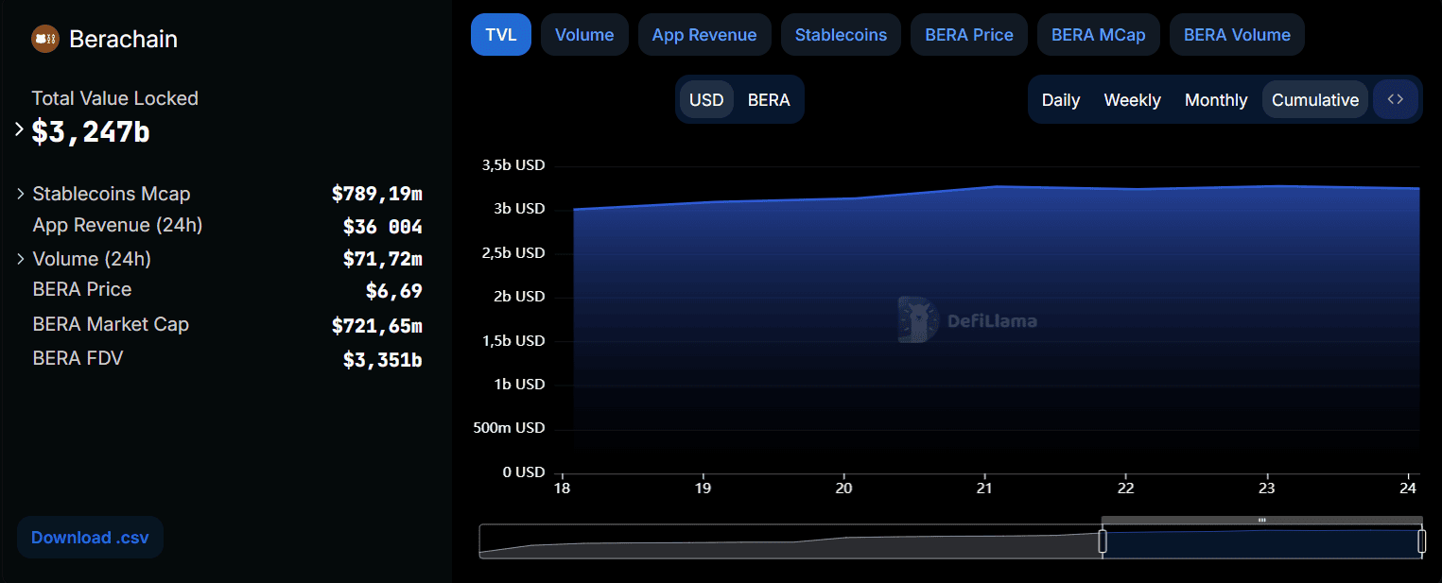Click the Stablecoins Mcap value $789,19m
The image size is (1442, 583).
point(377,194)
